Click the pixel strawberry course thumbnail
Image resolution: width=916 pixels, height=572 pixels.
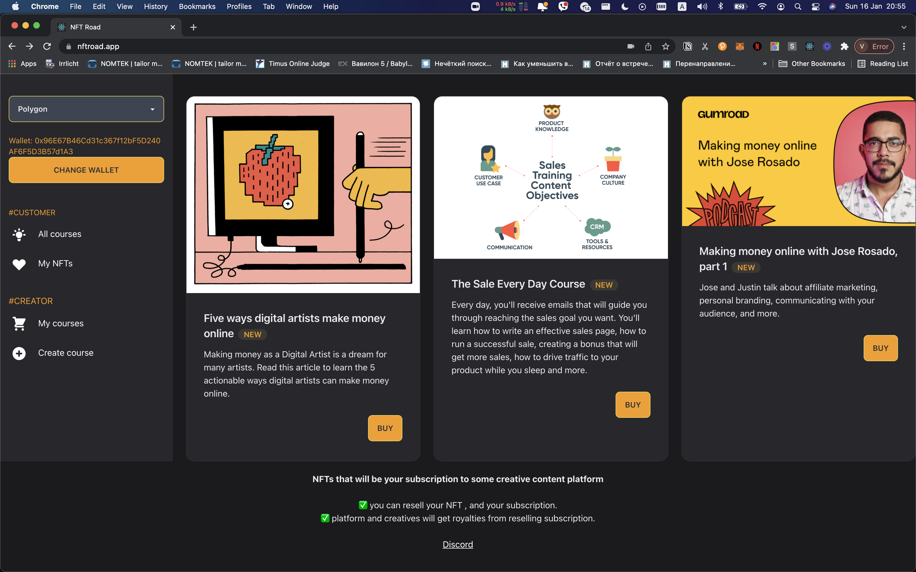tap(303, 194)
